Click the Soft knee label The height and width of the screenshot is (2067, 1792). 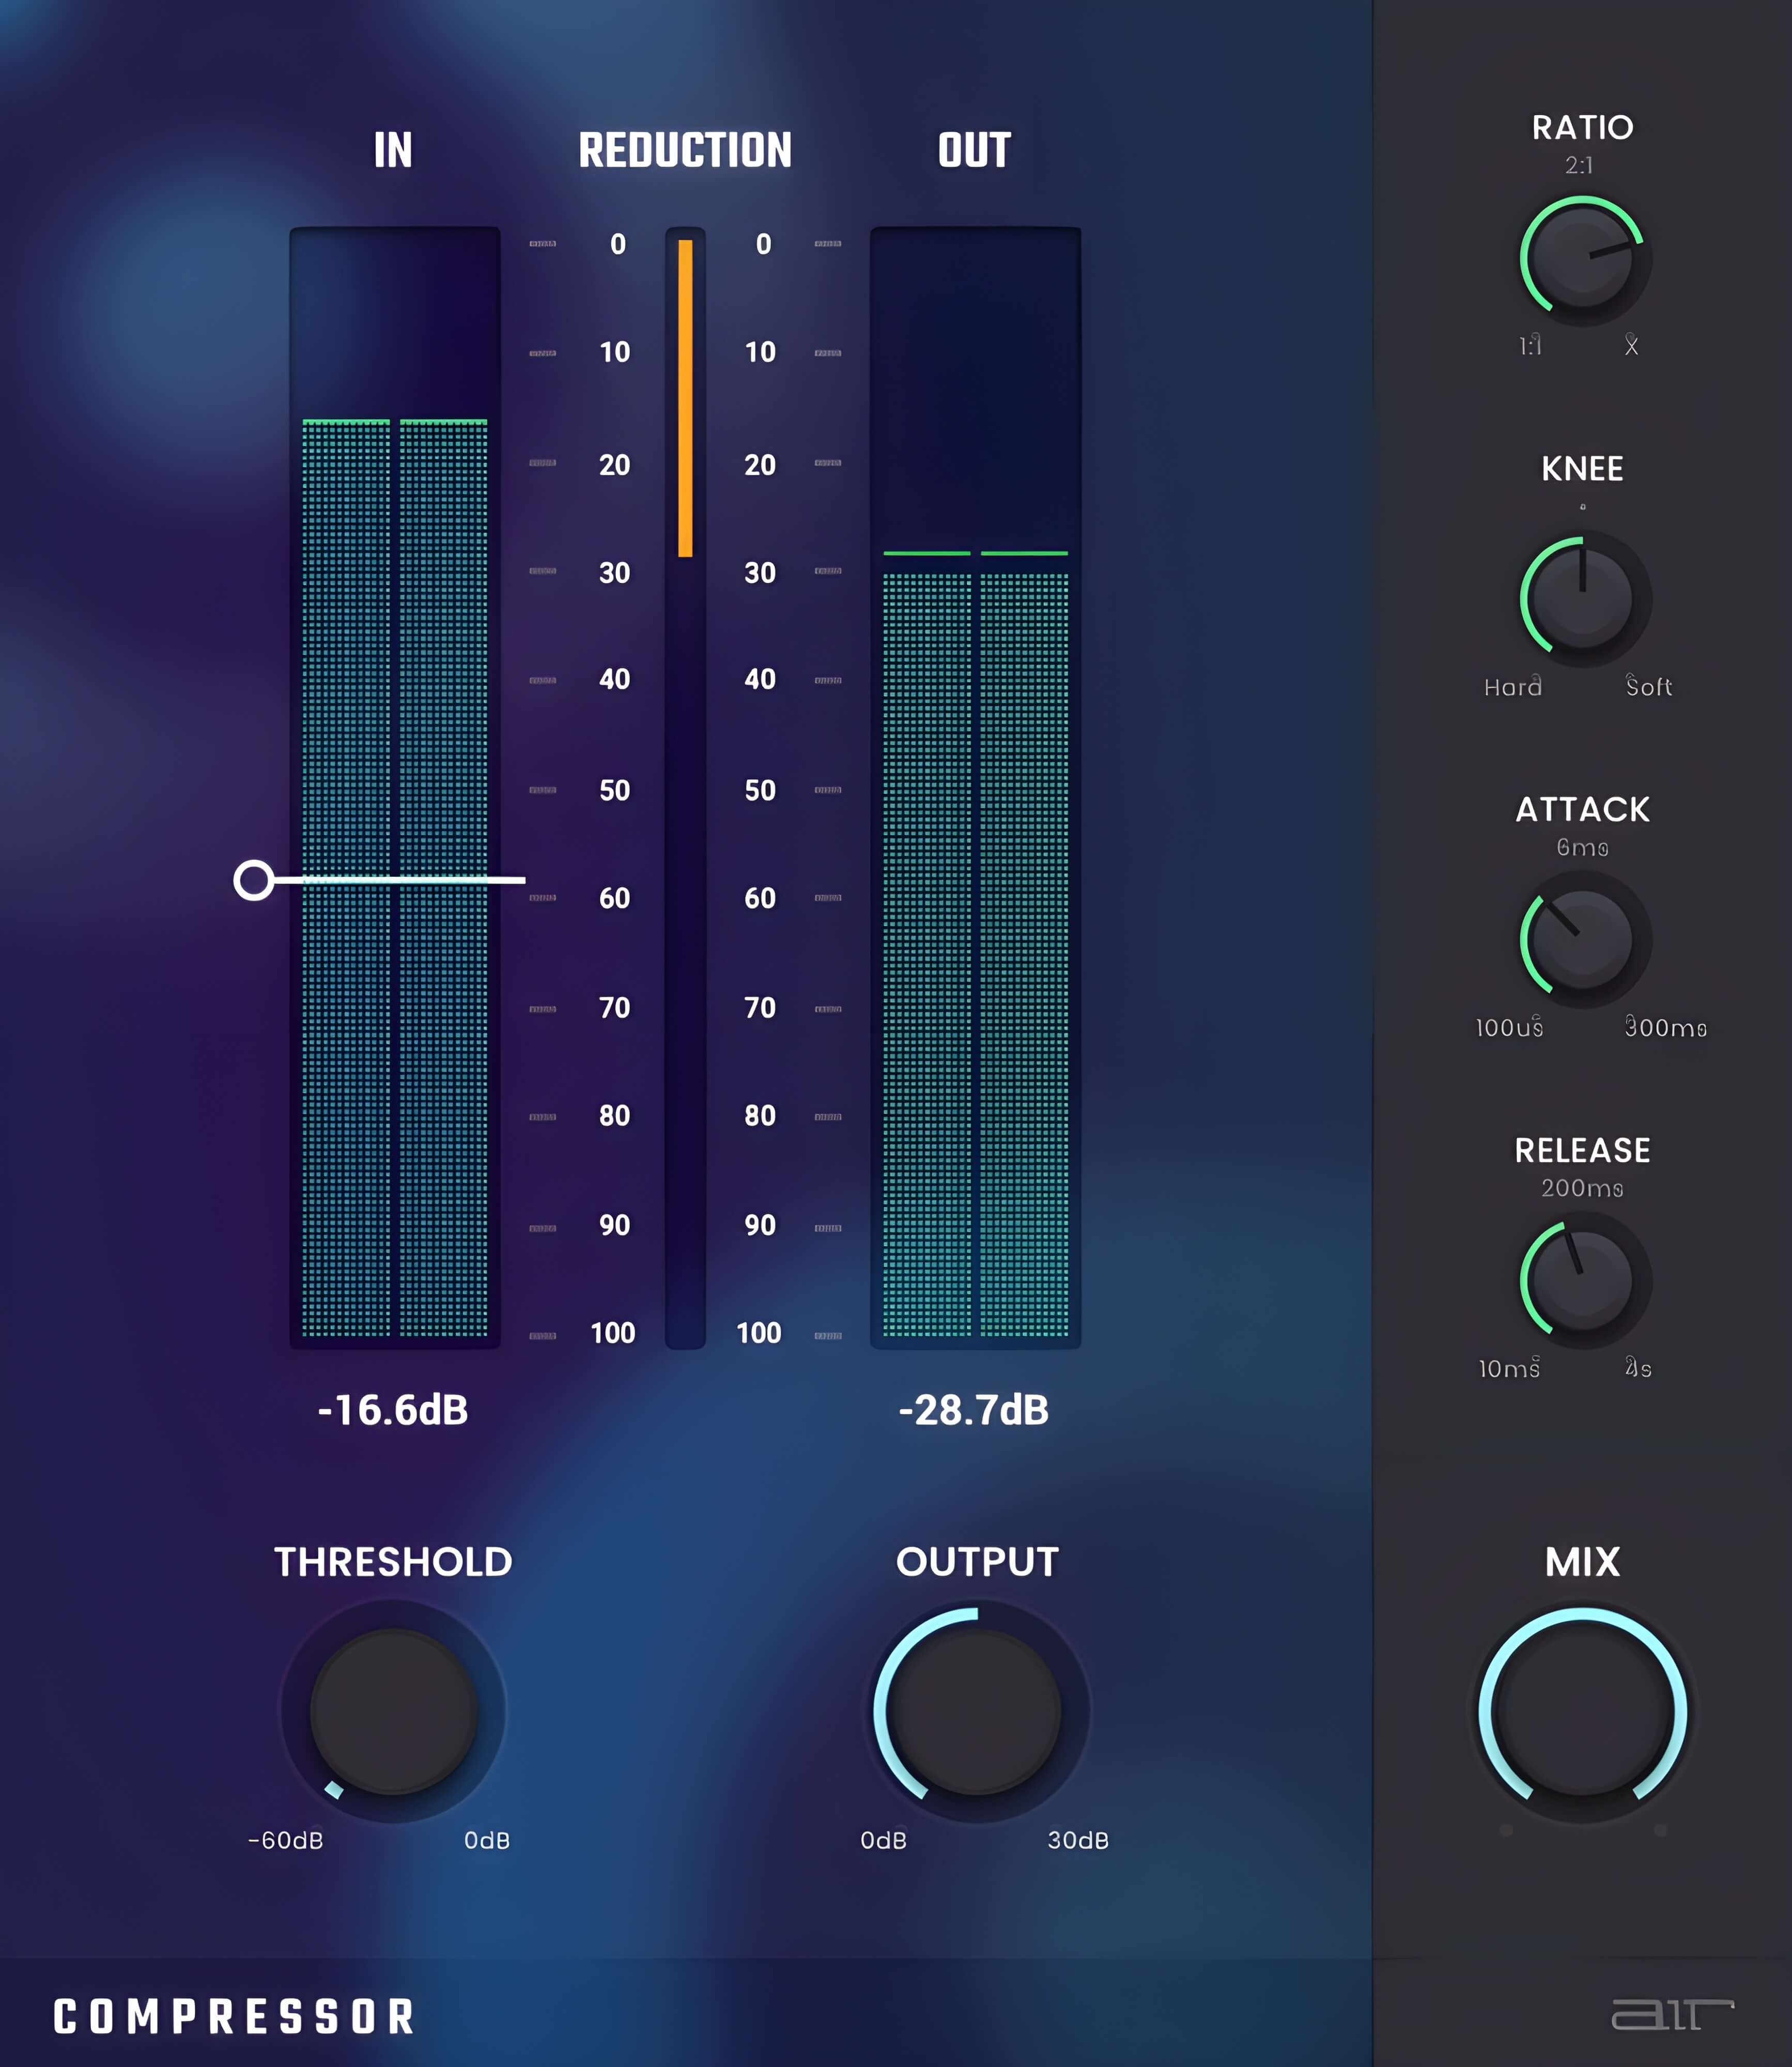(1648, 687)
